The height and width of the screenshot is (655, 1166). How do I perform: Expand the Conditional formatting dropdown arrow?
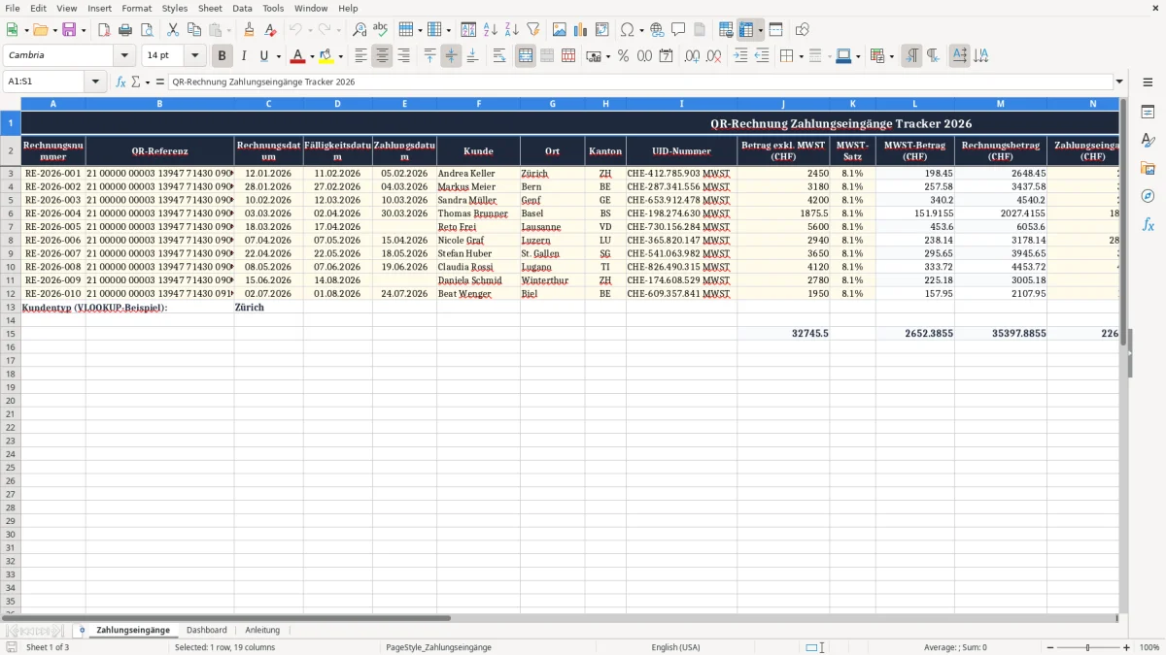pos(891,56)
